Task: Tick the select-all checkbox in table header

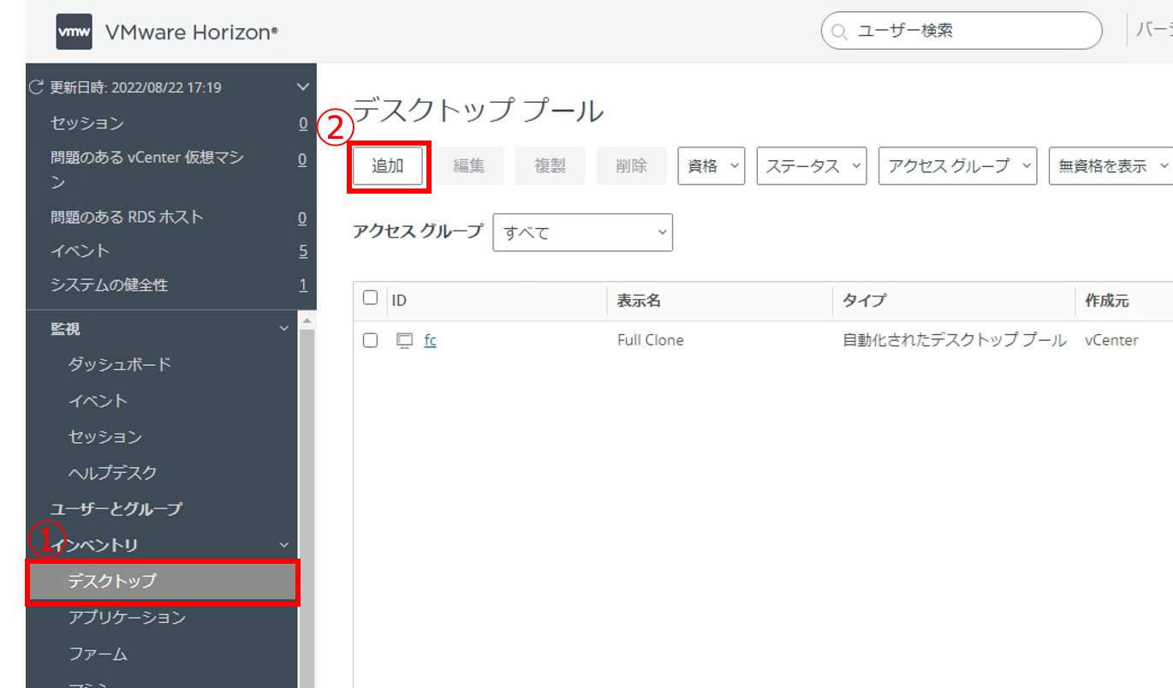Action: [x=370, y=298]
